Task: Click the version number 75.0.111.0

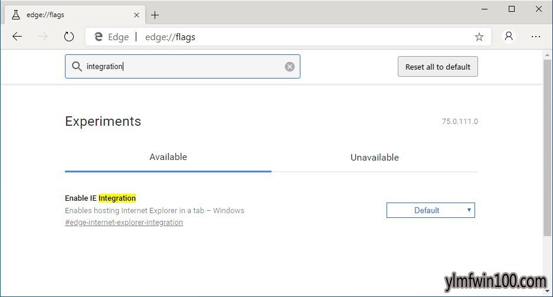Action: click(460, 122)
